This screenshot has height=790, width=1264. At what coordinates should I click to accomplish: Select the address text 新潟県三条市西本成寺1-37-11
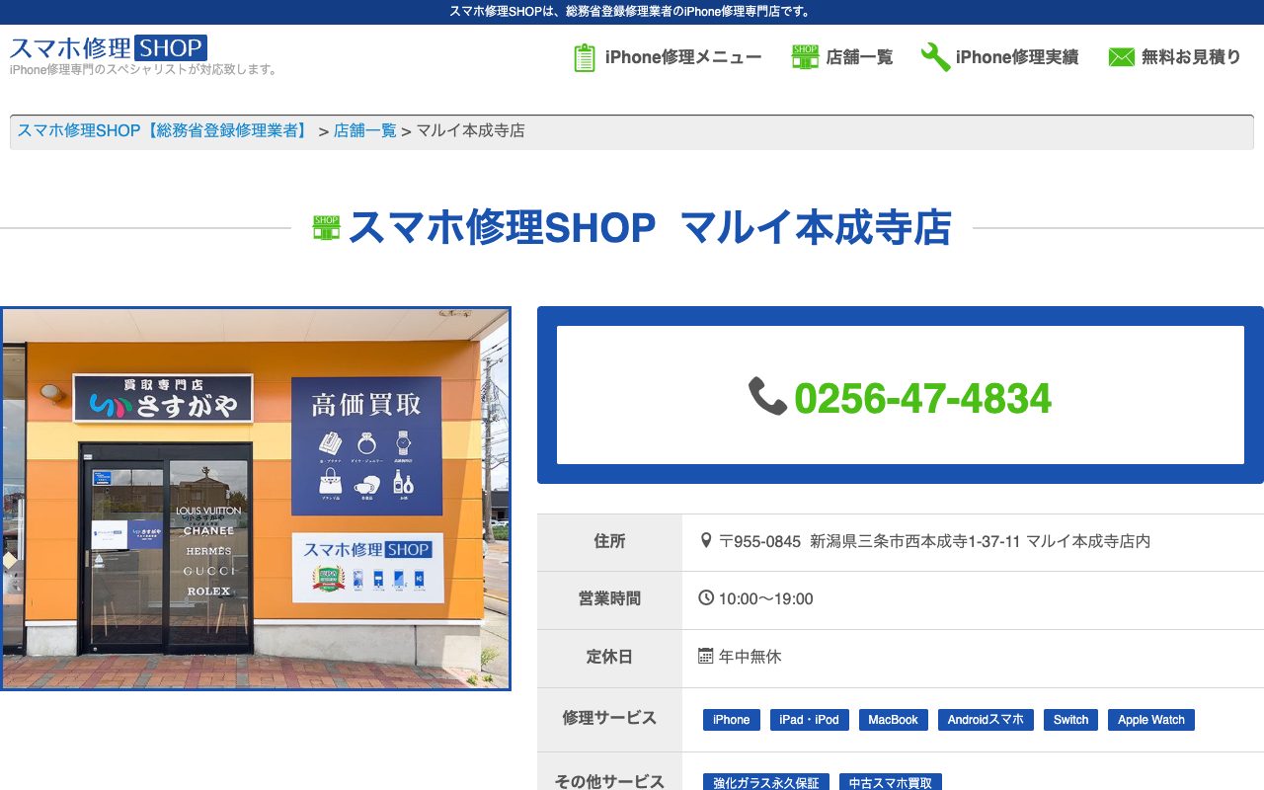(x=915, y=541)
